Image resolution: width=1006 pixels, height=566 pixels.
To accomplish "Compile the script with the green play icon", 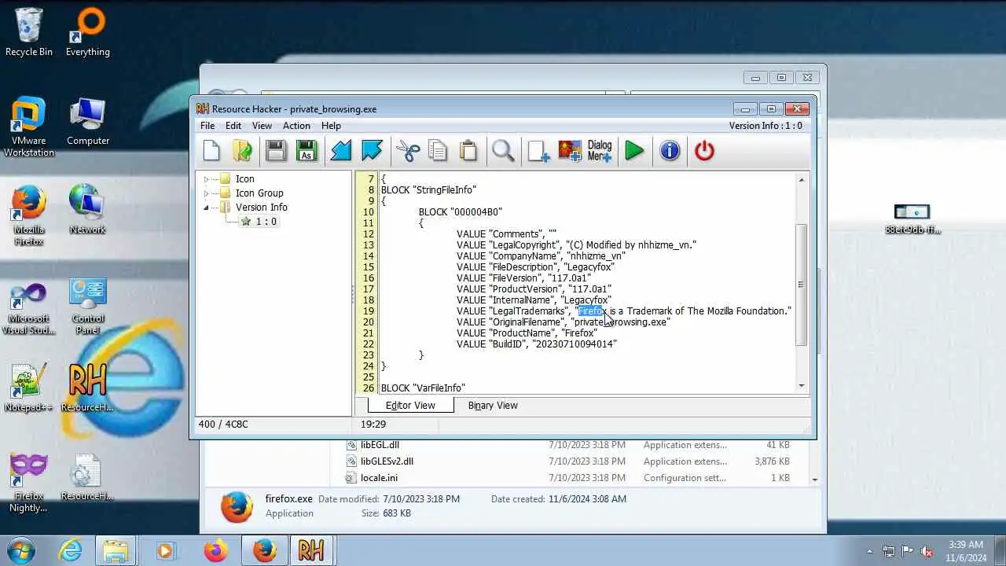I will 634,150.
